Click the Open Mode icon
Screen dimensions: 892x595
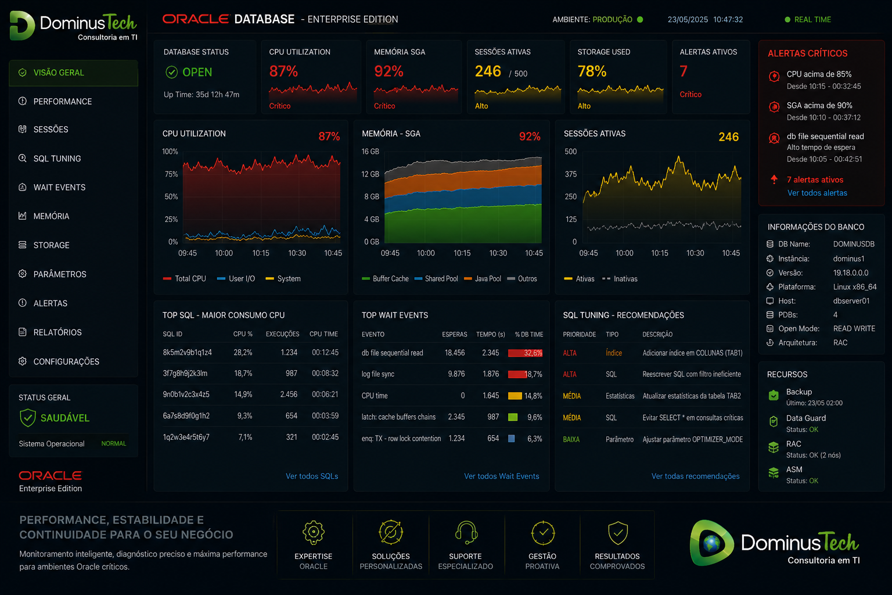[x=770, y=329]
